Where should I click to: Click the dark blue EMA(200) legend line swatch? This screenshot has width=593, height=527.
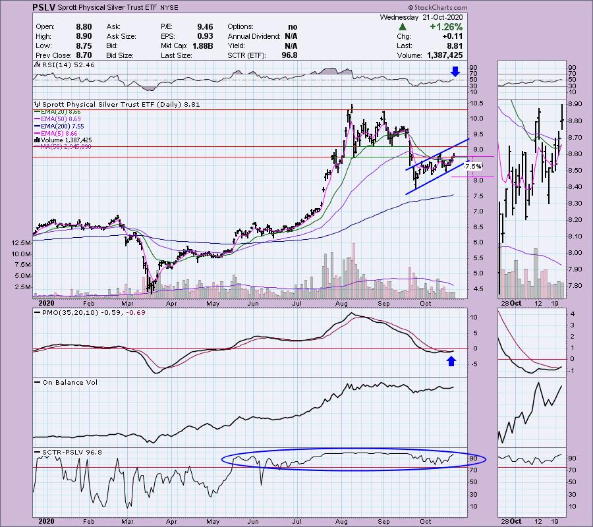[x=37, y=126]
